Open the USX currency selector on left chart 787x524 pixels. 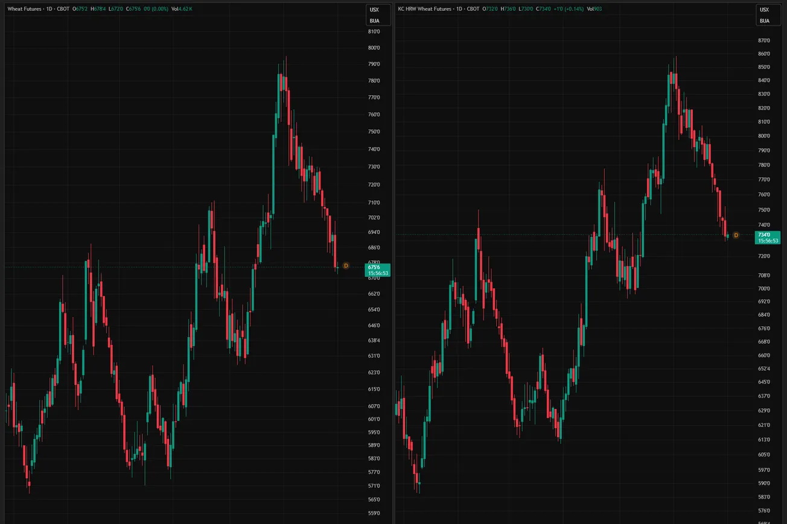(x=374, y=10)
